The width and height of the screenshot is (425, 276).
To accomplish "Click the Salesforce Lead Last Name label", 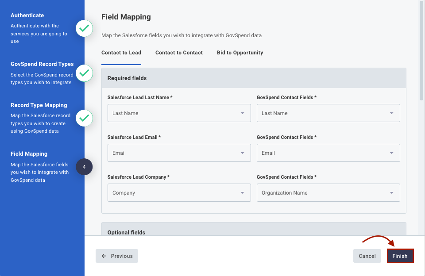I will click(x=140, y=97).
